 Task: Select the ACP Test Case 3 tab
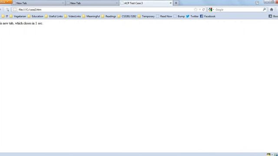coord(146,3)
